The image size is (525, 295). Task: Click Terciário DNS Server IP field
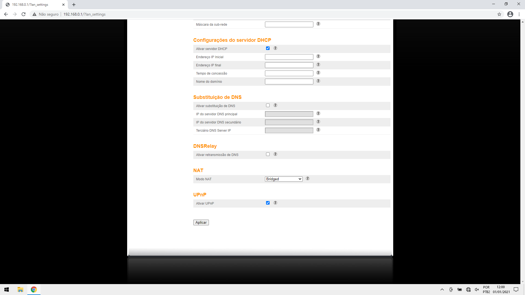(289, 130)
